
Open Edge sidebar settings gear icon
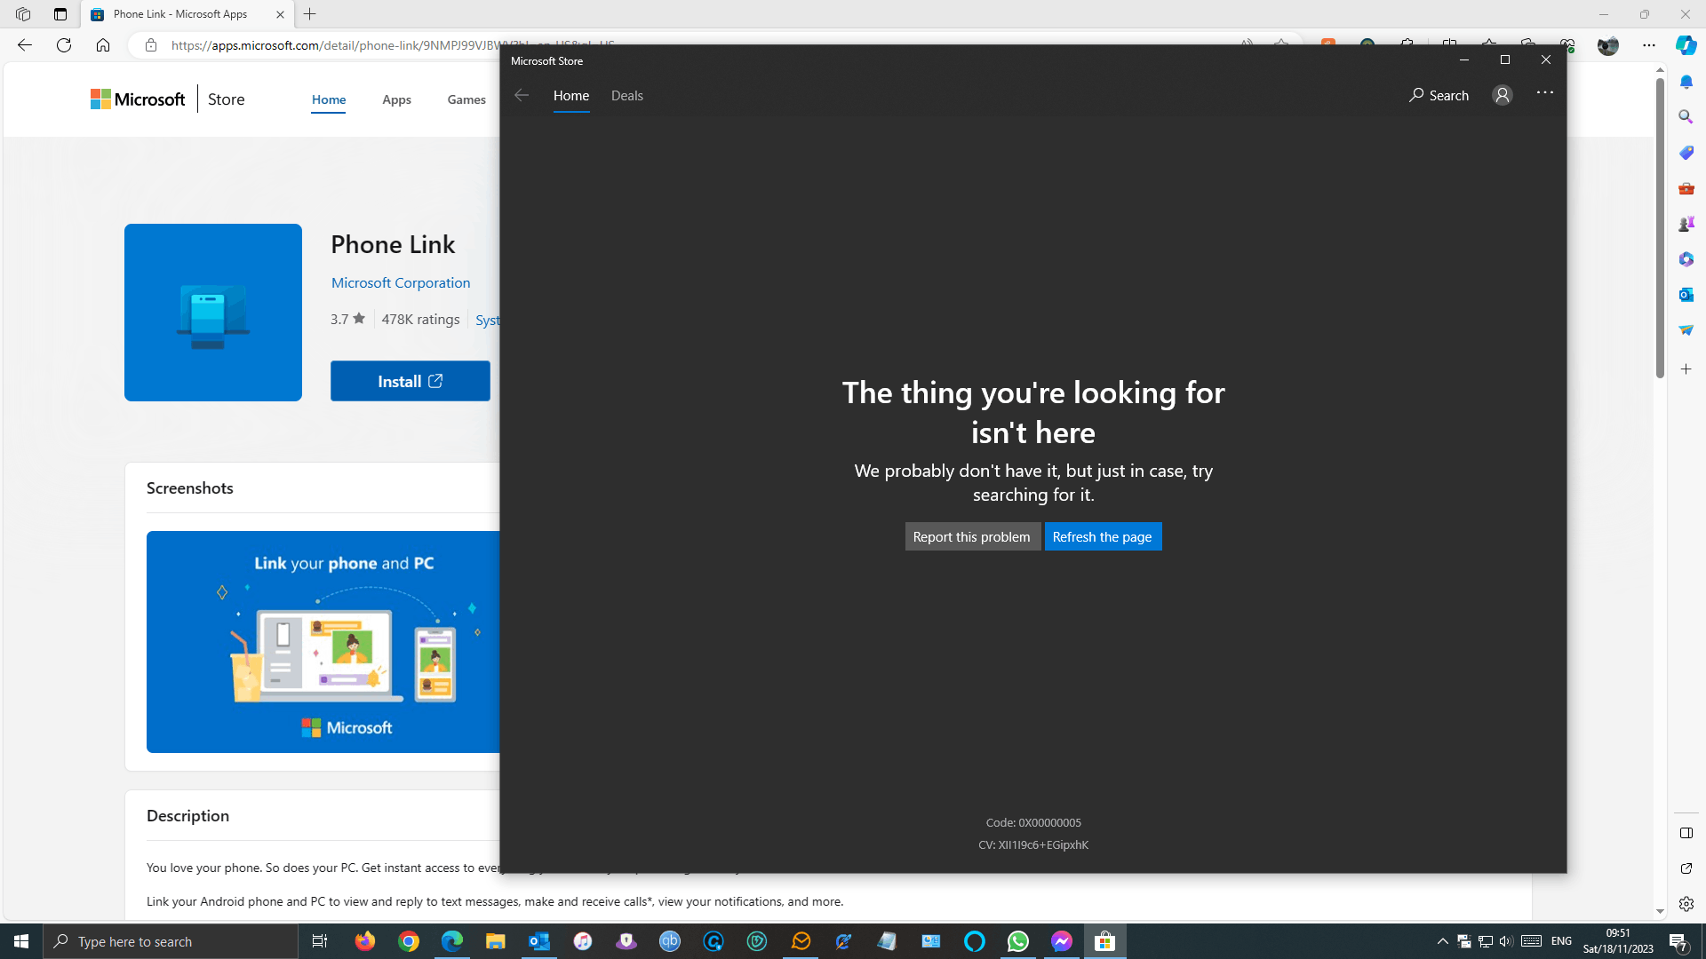[x=1686, y=904]
